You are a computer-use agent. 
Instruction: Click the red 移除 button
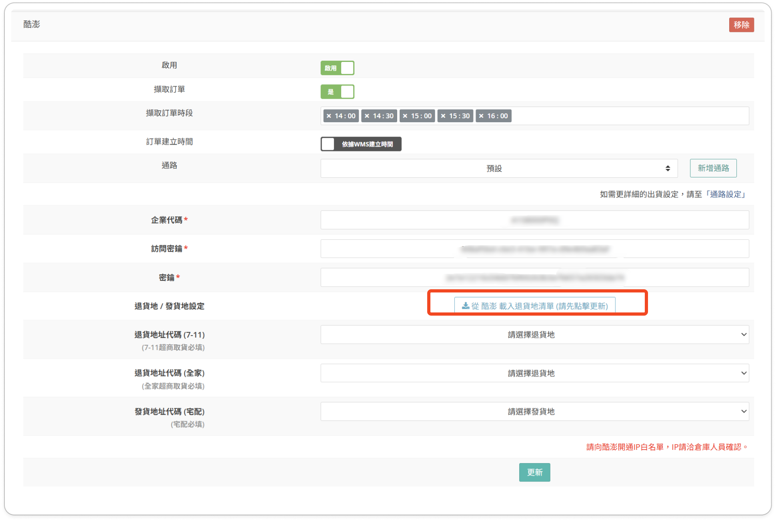point(741,25)
